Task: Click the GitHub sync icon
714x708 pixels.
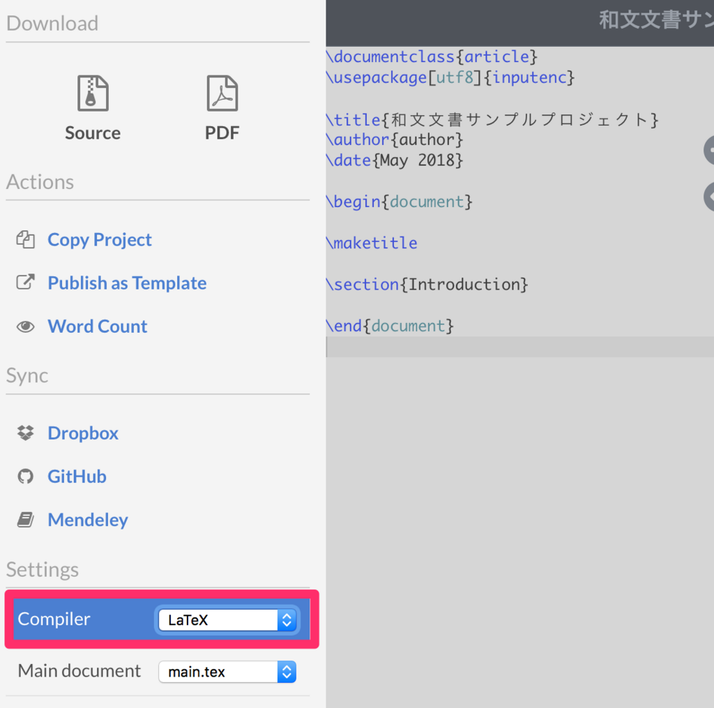Action: point(25,476)
